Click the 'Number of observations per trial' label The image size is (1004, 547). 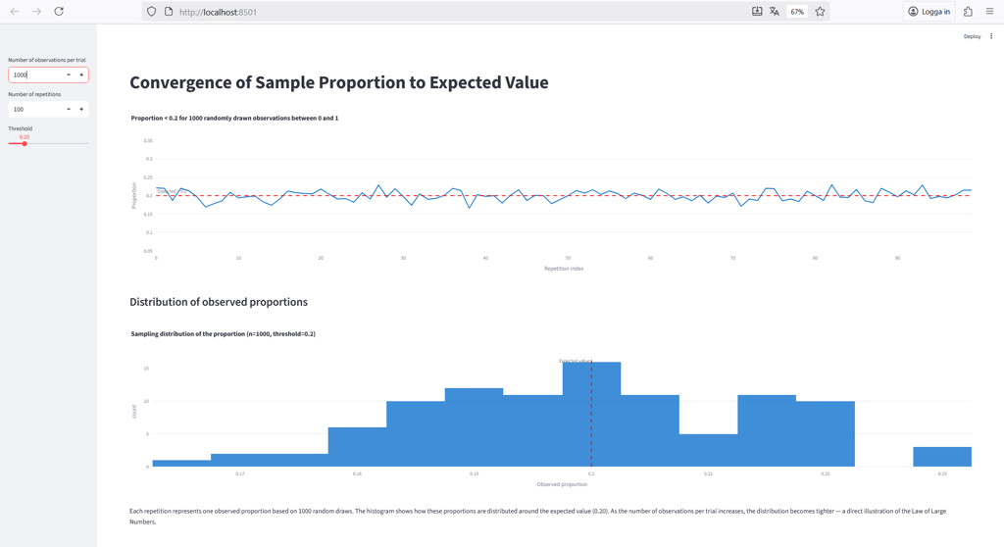pyautogui.click(x=47, y=60)
